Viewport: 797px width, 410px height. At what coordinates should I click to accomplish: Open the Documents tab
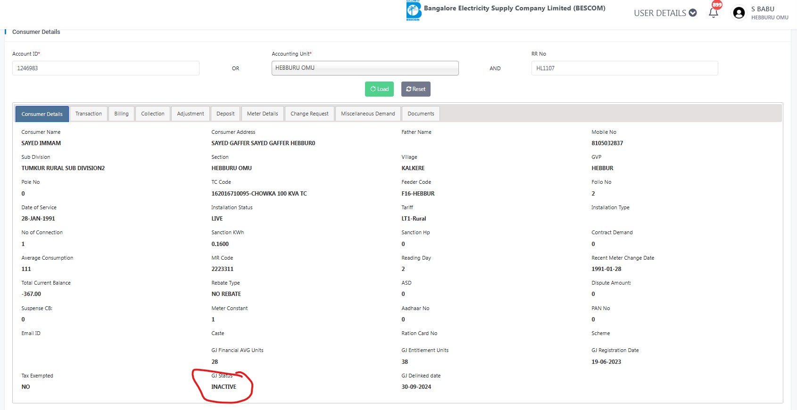coord(421,114)
